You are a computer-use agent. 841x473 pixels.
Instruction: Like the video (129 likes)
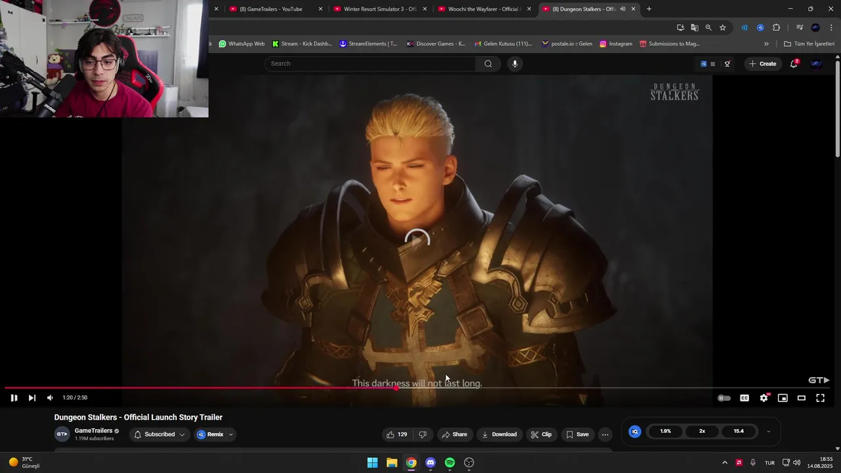397,434
